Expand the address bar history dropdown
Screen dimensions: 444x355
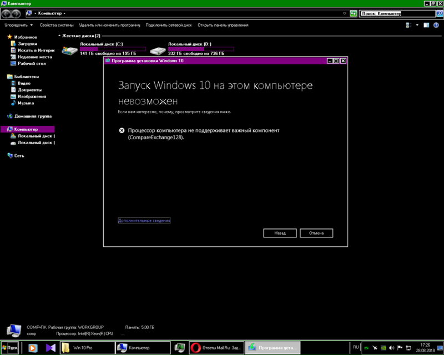345,13
